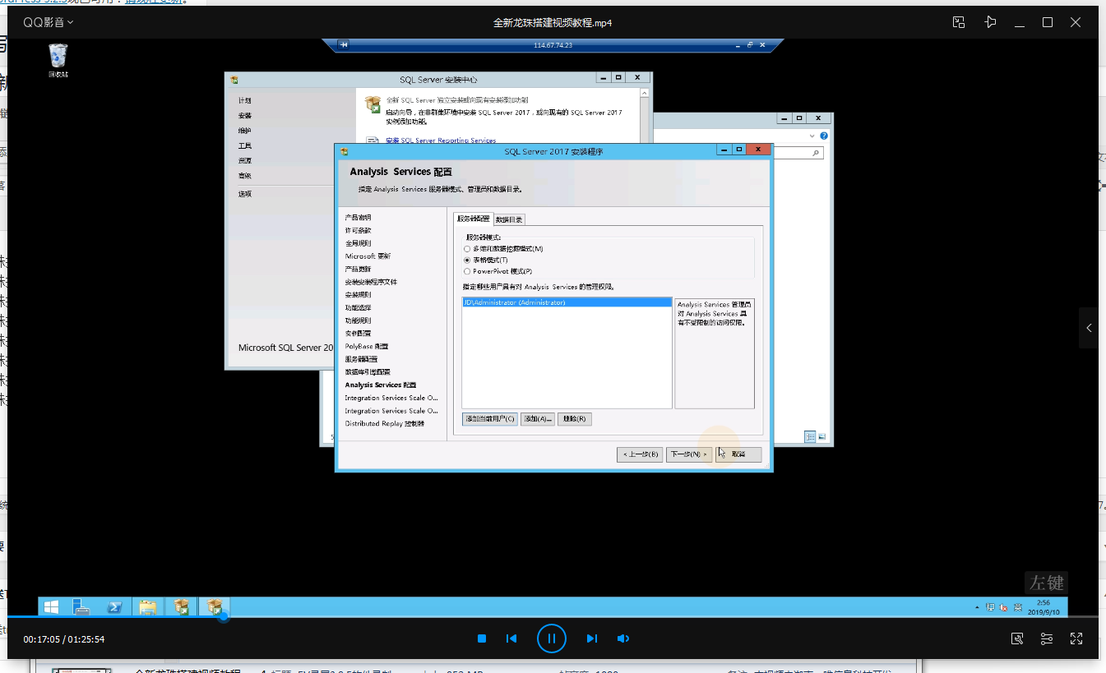
Task: Pause the playing video
Action: (x=552, y=638)
